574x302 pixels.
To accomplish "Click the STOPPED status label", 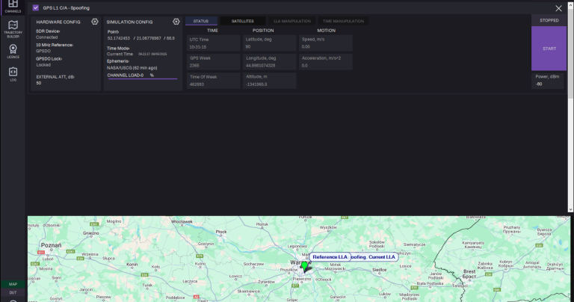I will tap(549, 20).
